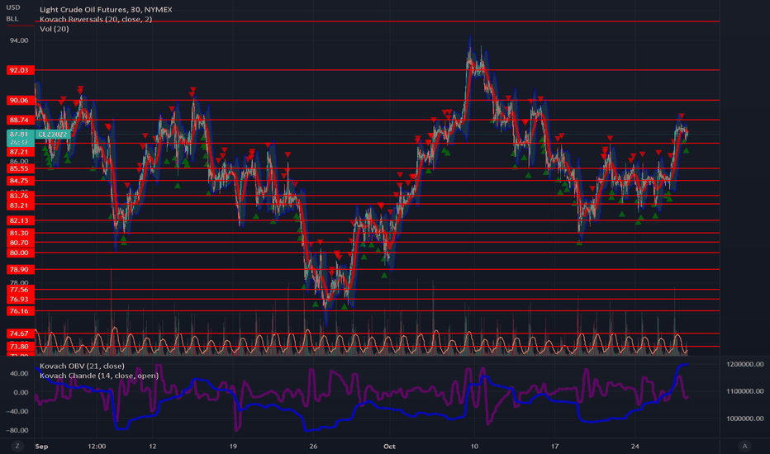The width and height of the screenshot is (770, 454).
Task: Click the 78.90 price level label
Action: coord(20,269)
